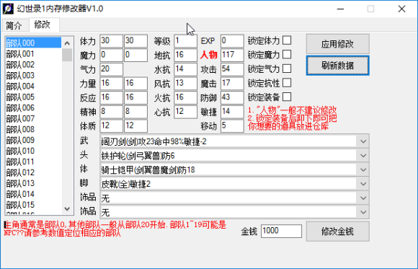Select 部队007 in the list

coord(33,118)
